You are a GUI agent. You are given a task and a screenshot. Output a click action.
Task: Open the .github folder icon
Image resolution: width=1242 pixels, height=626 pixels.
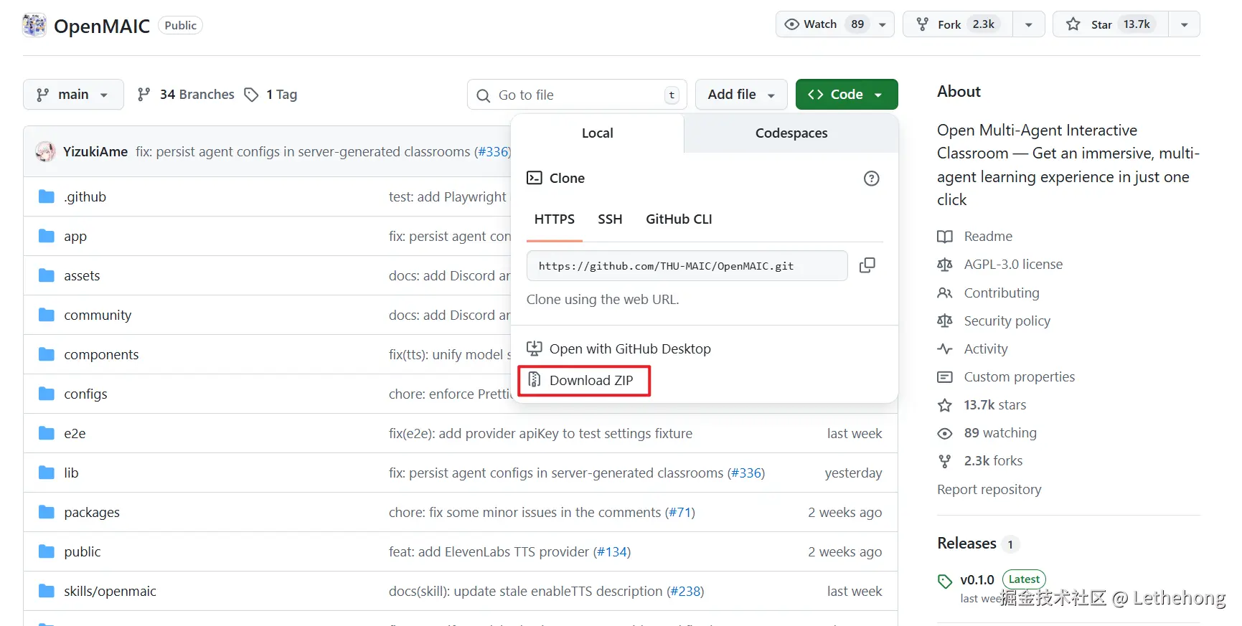47,196
